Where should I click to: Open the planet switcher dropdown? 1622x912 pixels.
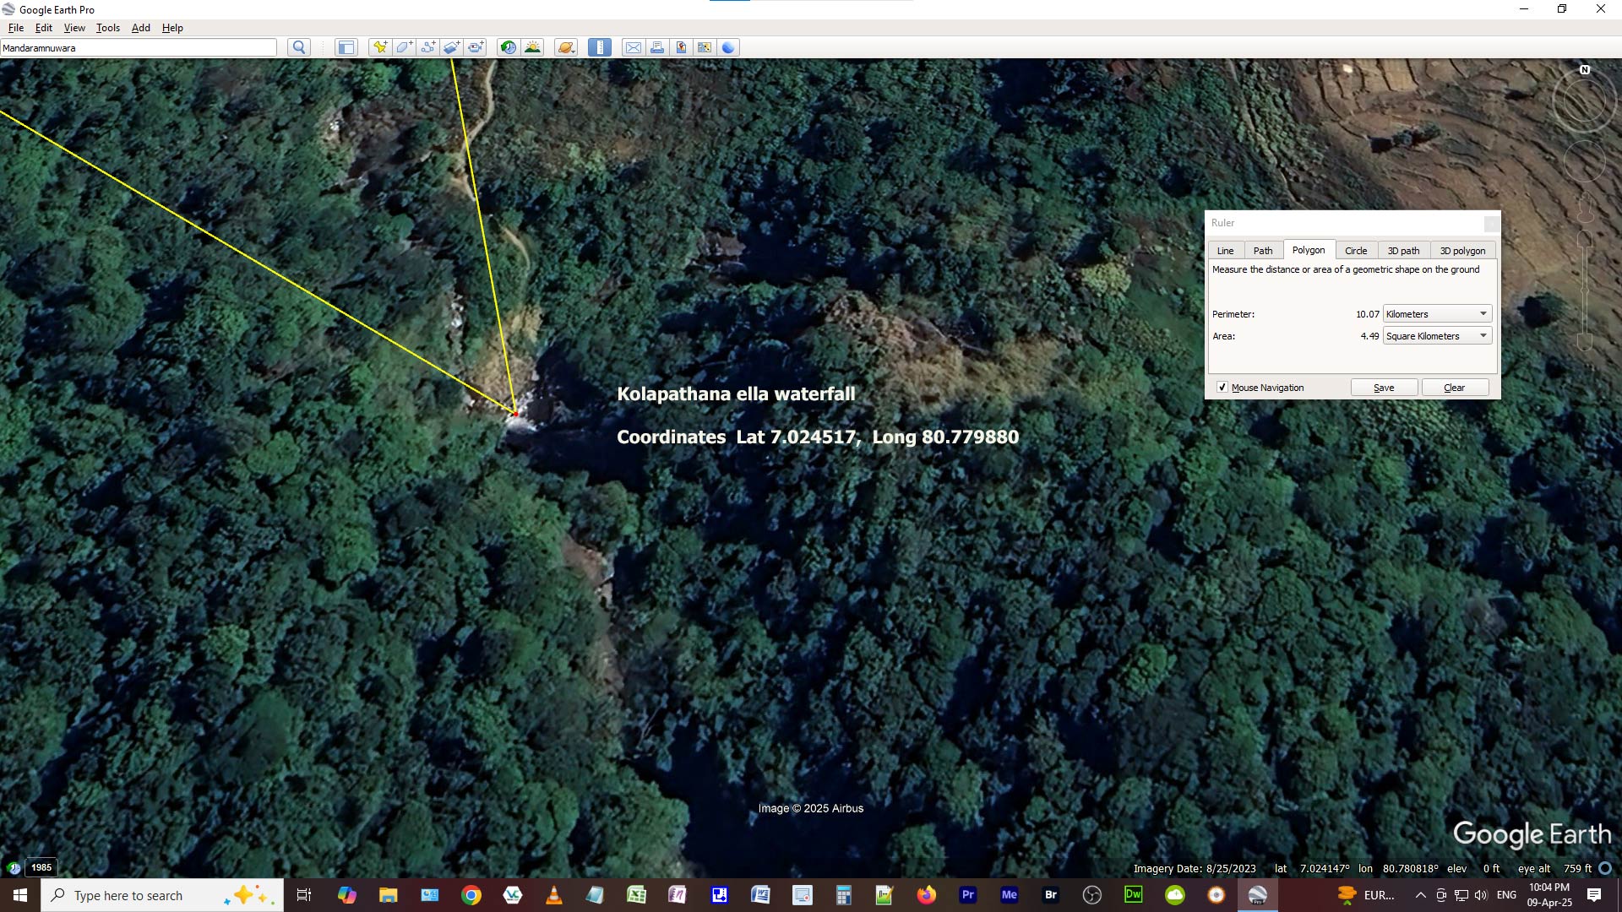click(x=565, y=47)
